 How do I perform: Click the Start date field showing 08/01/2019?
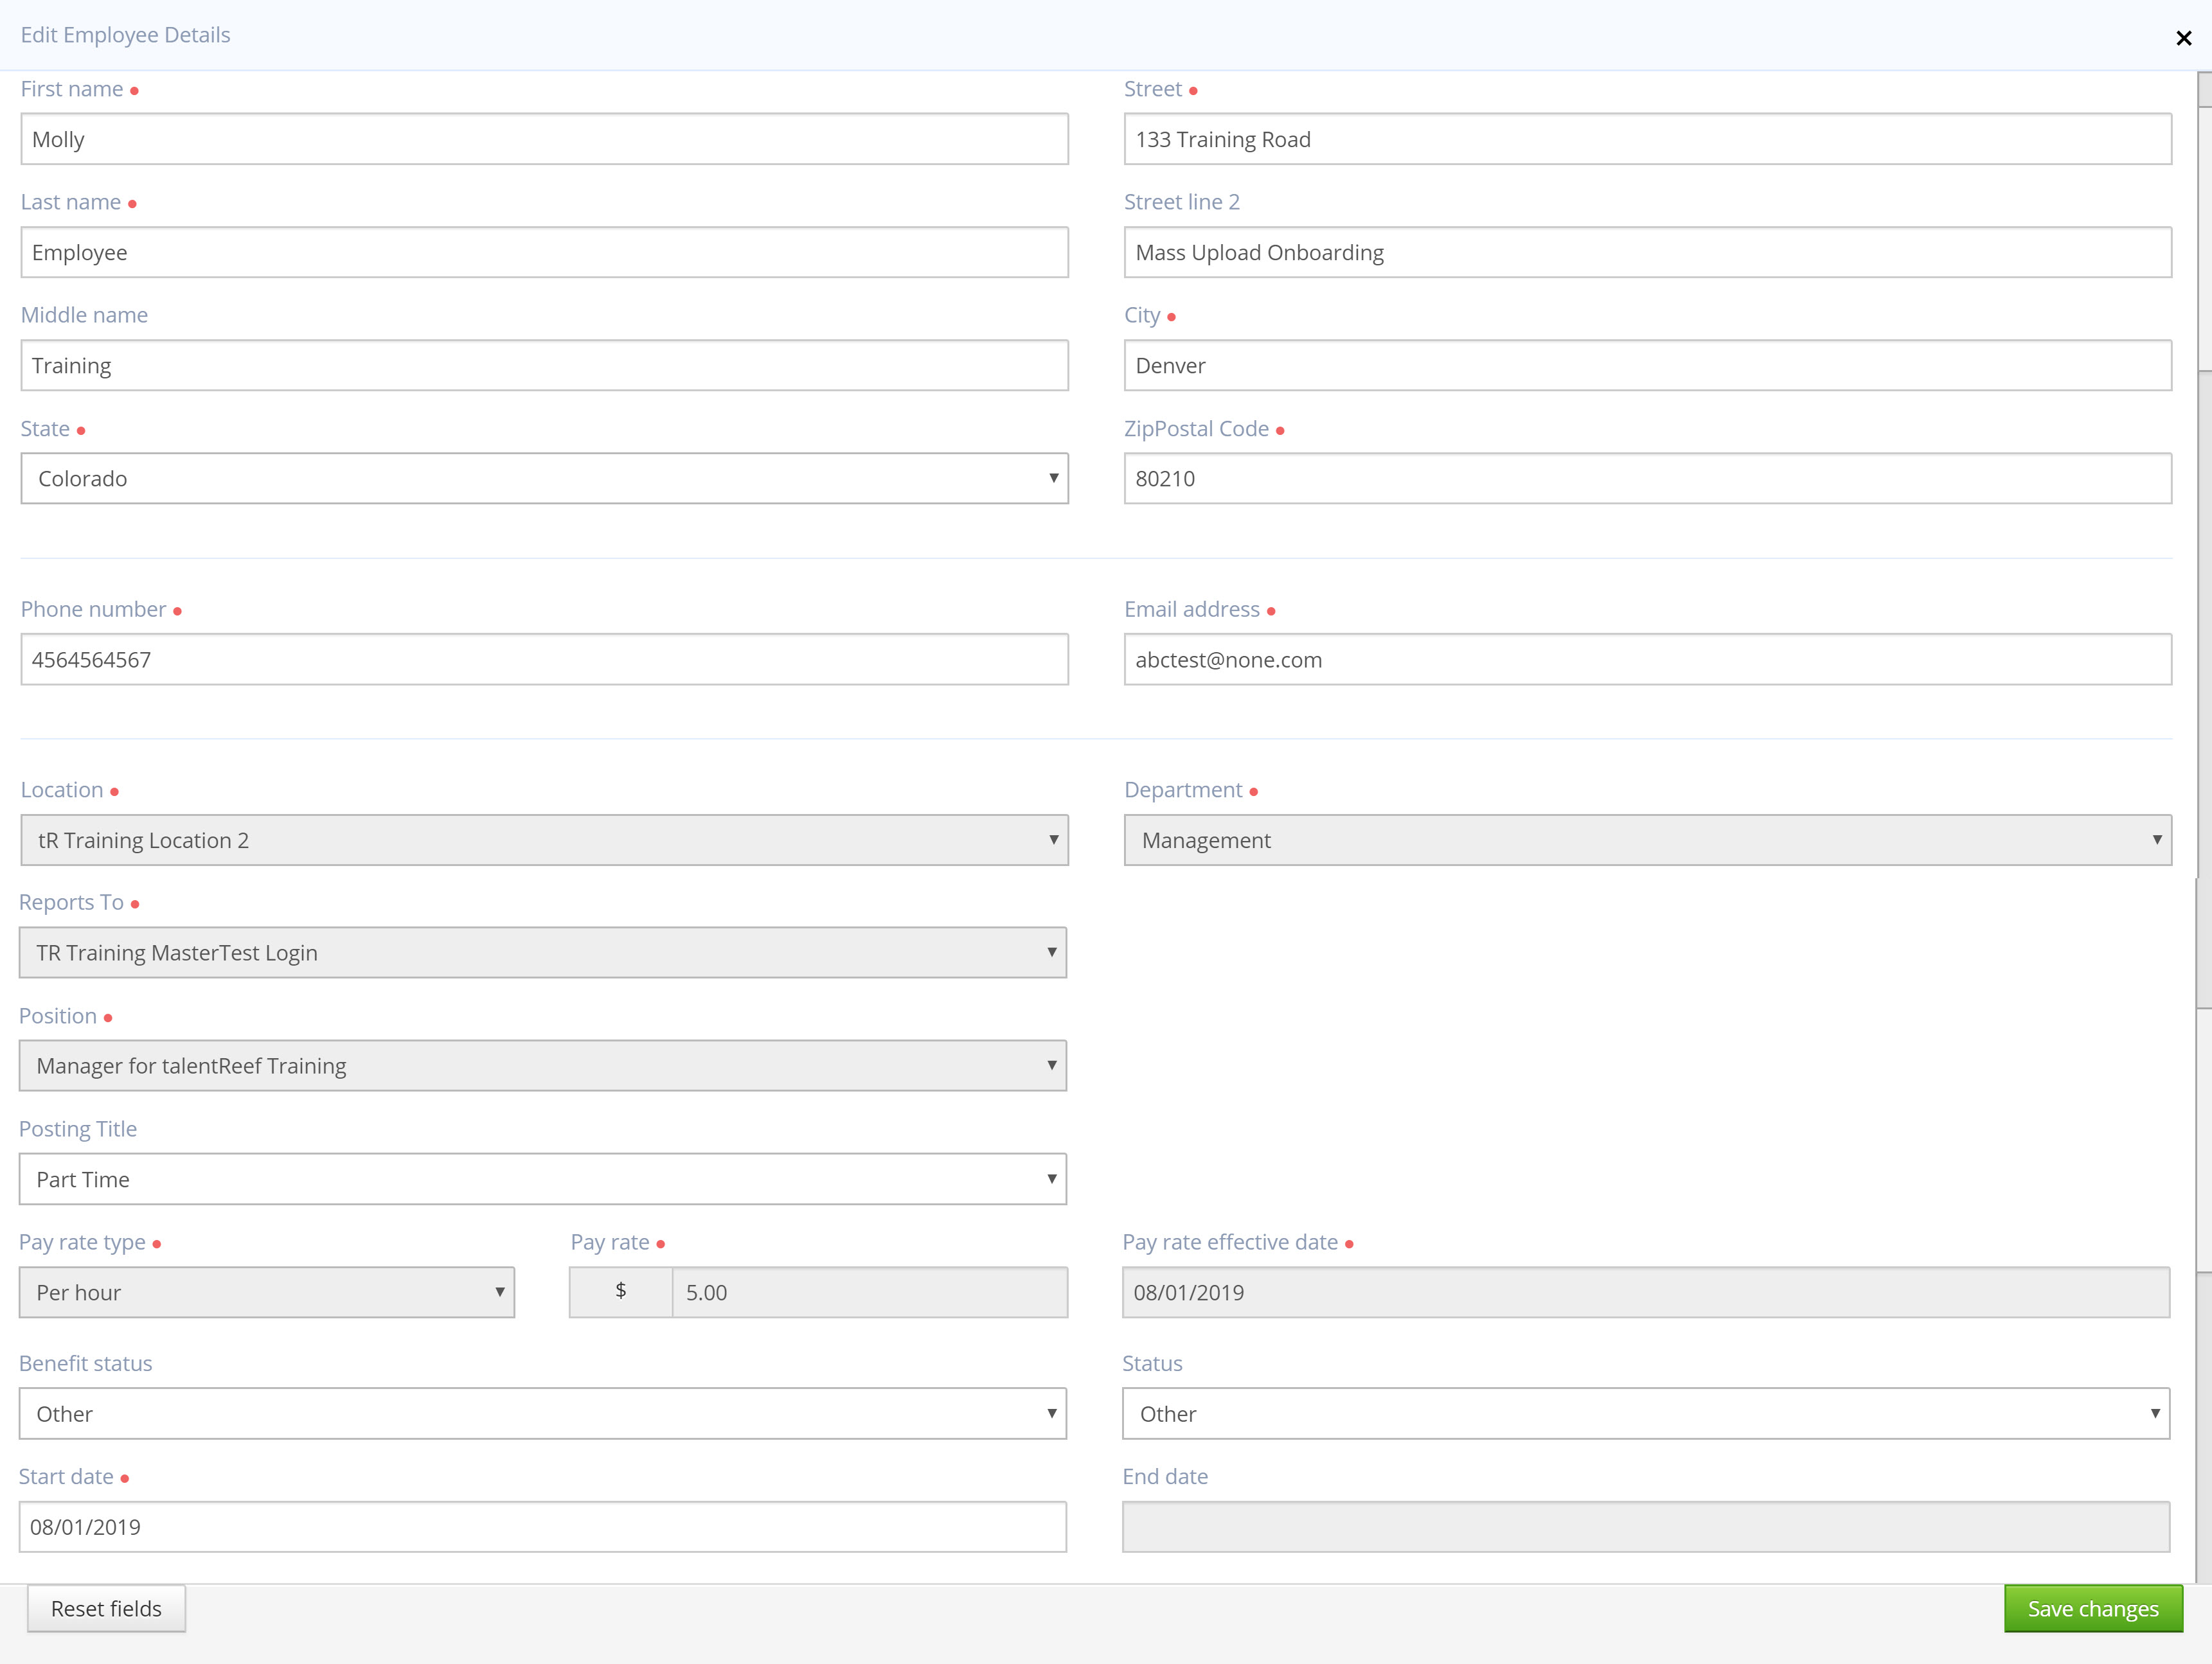544,1526
